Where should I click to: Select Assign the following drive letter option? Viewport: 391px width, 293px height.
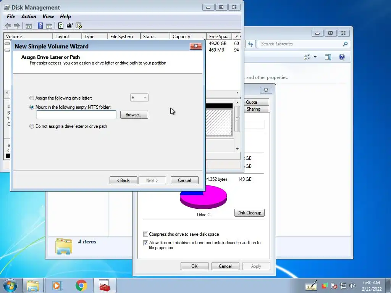32,98
